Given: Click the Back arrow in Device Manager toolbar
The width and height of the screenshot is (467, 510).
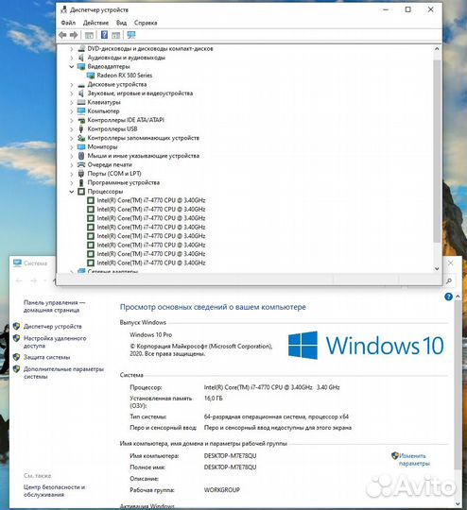Looking at the screenshot, I should click(x=62, y=35).
